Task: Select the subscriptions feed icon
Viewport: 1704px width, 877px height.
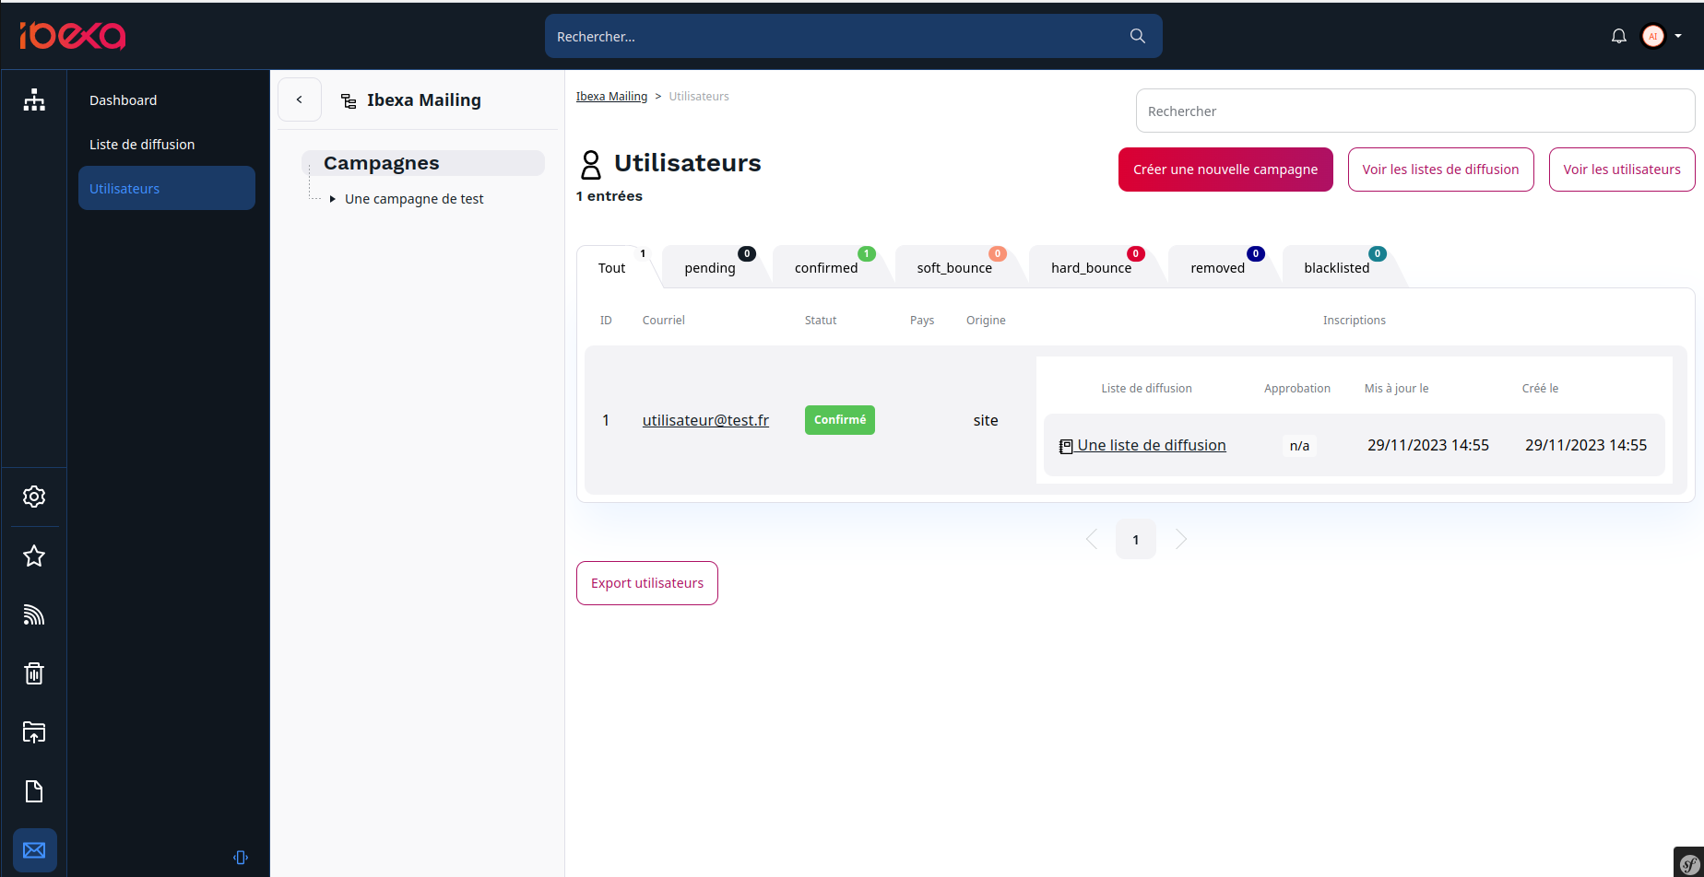Action: coord(34,614)
